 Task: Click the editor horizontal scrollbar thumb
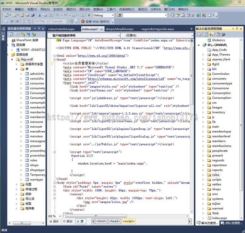pos(96,216)
